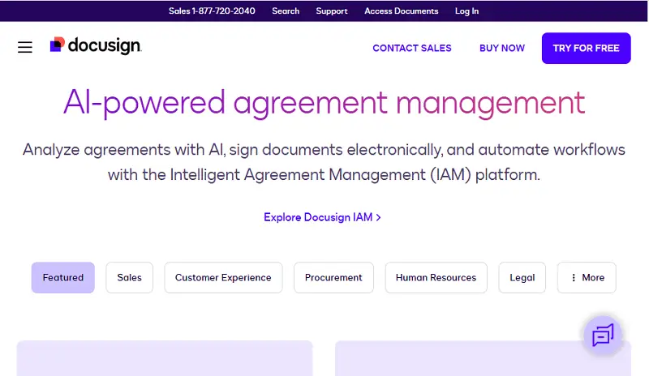
Task: Click the AI-powered agreement management heading
Action: pos(324,103)
